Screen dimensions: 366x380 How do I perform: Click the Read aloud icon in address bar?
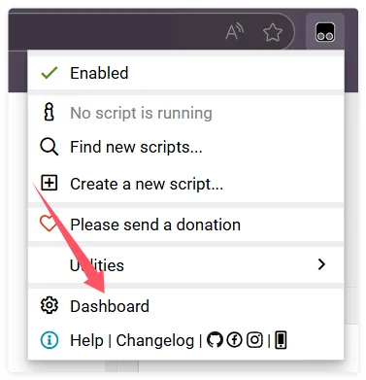coord(235,32)
